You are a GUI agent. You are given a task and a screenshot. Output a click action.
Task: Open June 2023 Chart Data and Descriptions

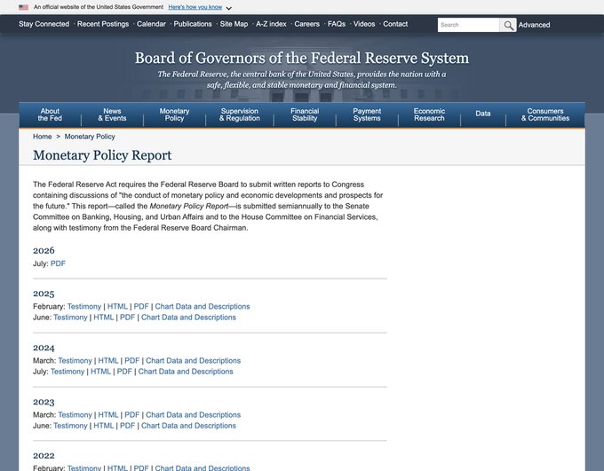pyautogui.click(x=188, y=426)
